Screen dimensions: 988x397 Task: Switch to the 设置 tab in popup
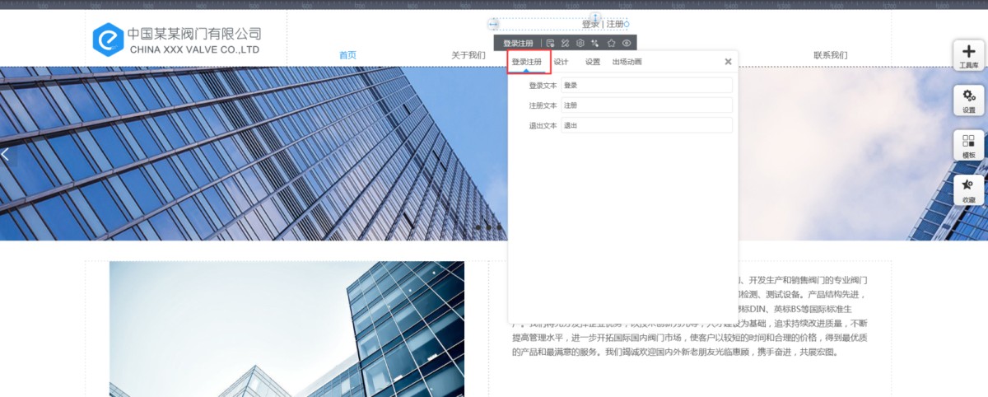tap(593, 62)
